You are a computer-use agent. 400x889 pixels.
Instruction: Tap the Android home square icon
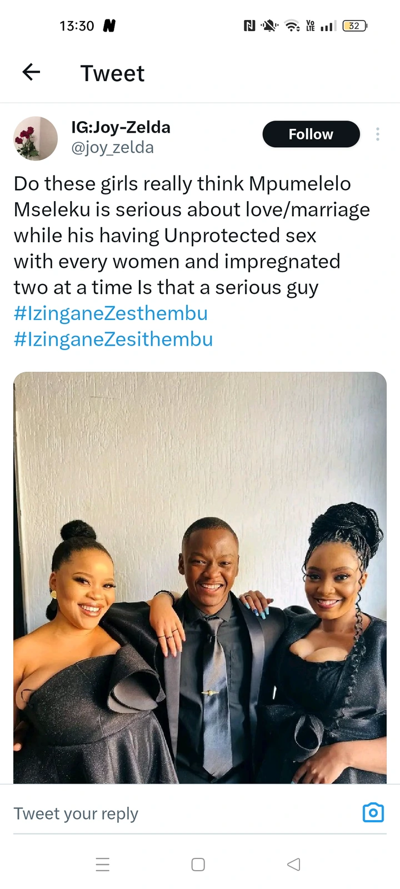coord(198,865)
